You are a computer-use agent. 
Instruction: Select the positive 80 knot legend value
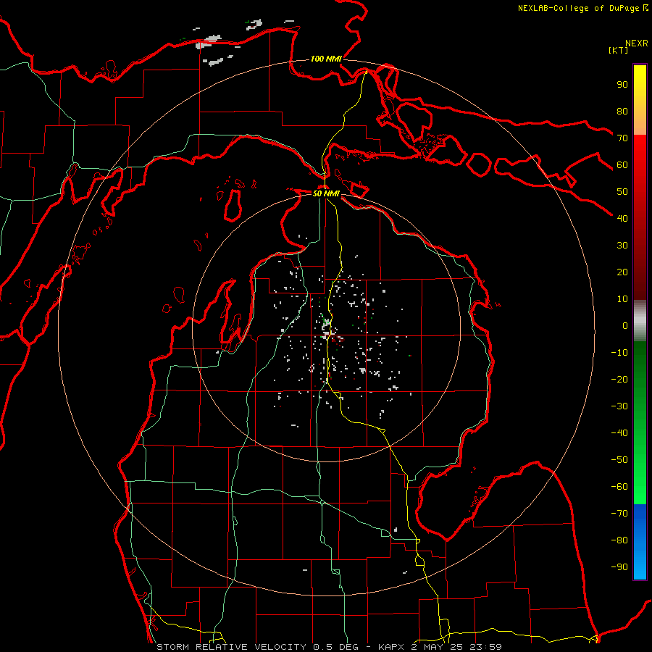pyautogui.click(x=622, y=112)
